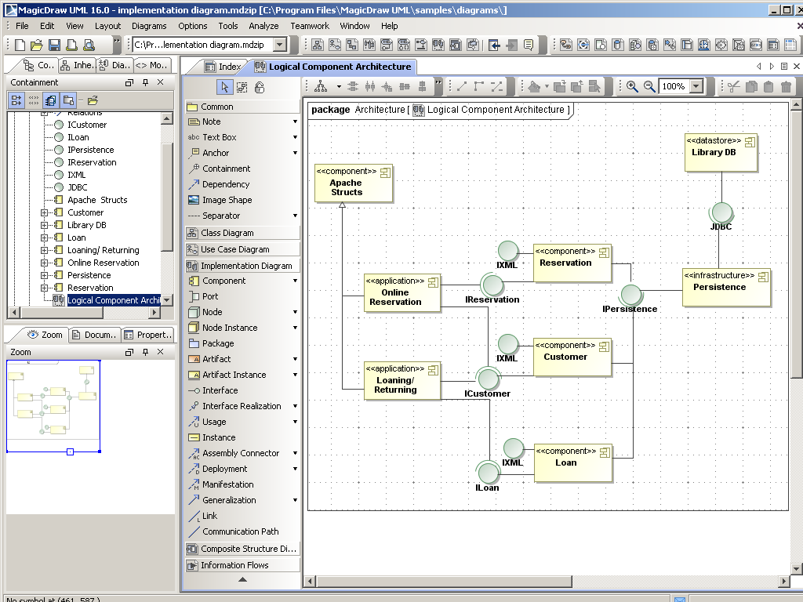Open the Composite Structure Diagram palette group
Screen dimensions: 803x602
pyautogui.click(x=243, y=549)
